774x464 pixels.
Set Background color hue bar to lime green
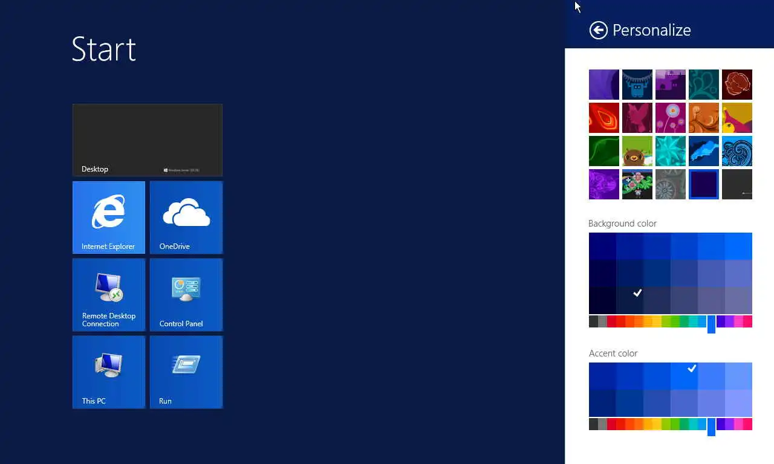point(666,321)
